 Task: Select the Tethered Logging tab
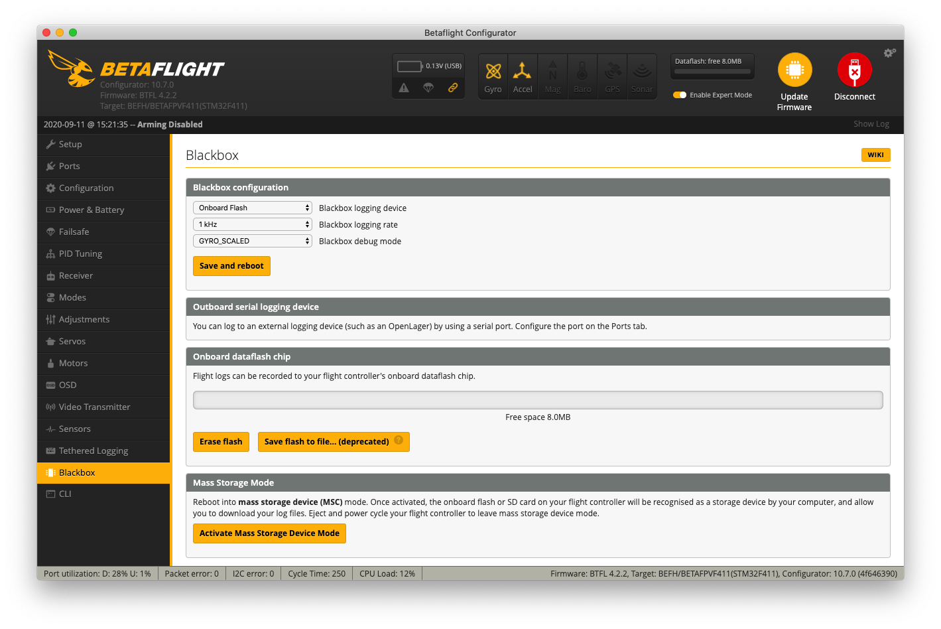[103, 451]
